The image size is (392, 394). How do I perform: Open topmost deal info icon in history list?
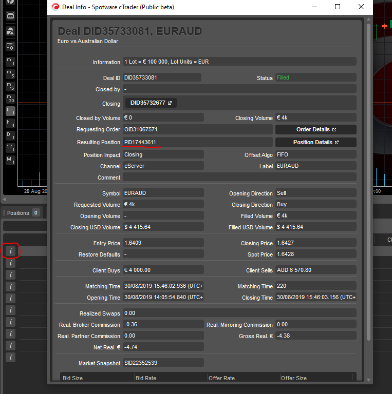click(x=11, y=251)
